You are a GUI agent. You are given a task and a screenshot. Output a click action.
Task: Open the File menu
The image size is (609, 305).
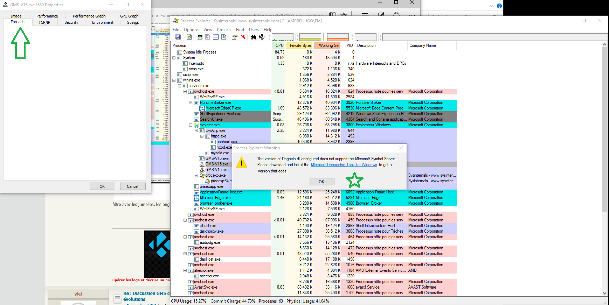click(176, 30)
